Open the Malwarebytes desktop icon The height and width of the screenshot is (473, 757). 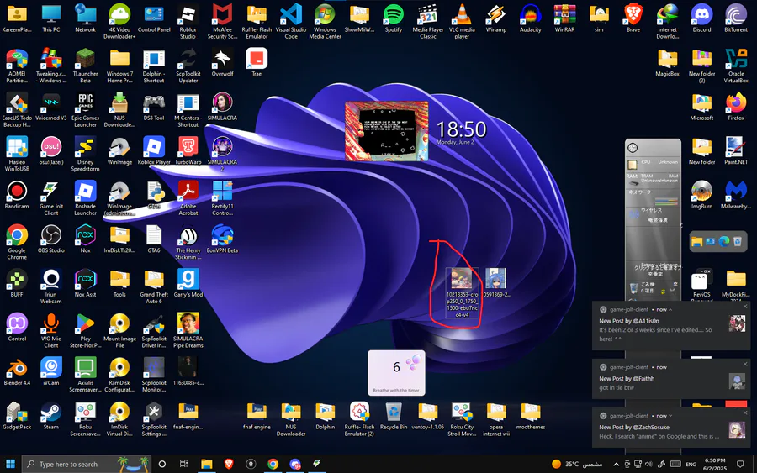click(736, 195)
